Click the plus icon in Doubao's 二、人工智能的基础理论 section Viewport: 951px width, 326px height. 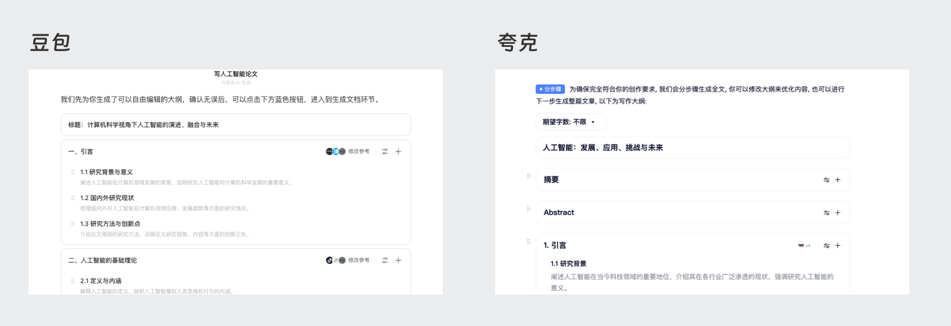point(398,260)
